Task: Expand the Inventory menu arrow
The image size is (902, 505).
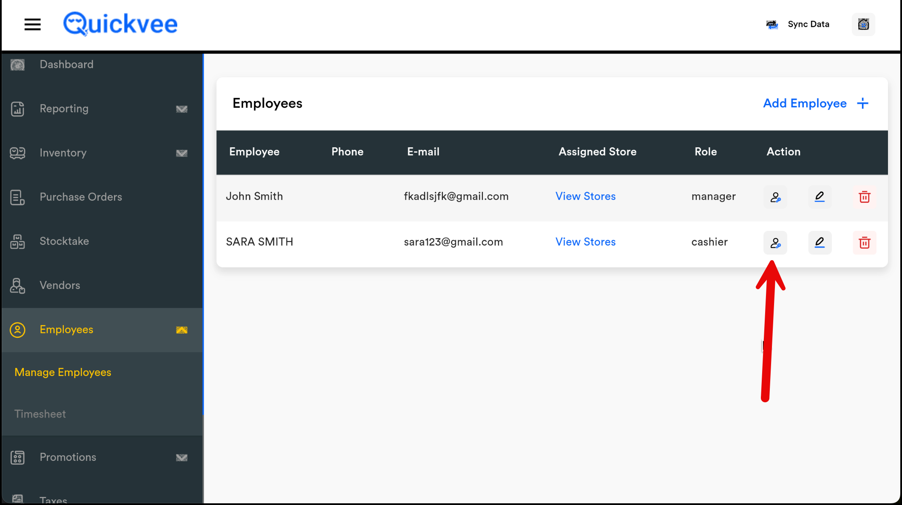Action: tap(182, 153)
